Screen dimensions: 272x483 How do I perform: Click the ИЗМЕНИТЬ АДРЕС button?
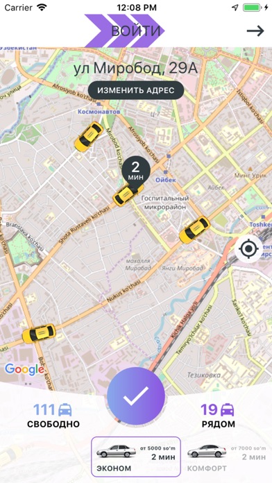[136, 90]
